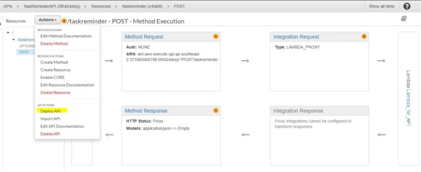
Task: Select the POST method in resource tree
Action: (24, 52)
